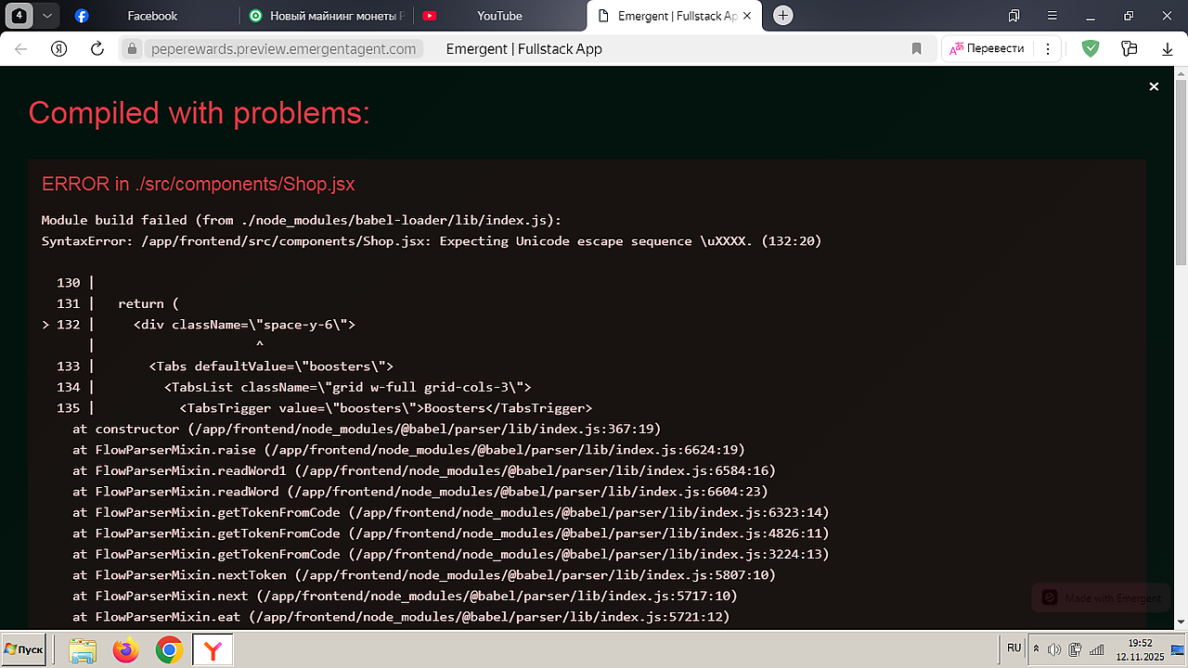Close the error overlay with the X
Viewport: 1188px width, 668px height.
pos(1154,86)
